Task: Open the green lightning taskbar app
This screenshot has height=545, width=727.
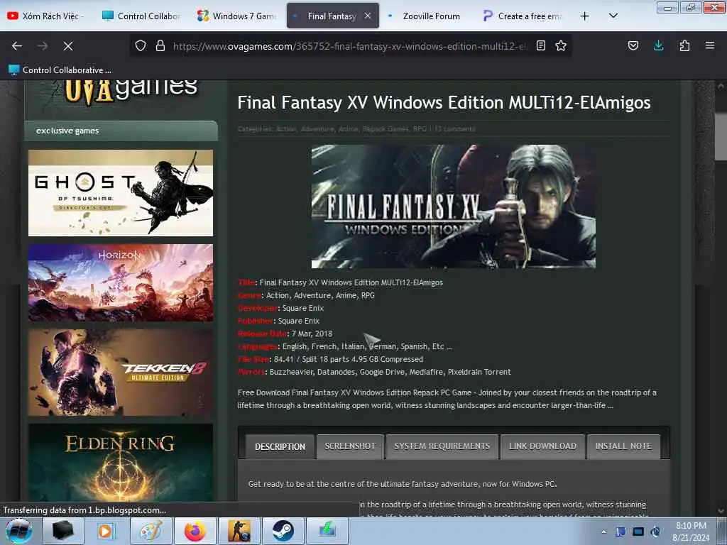Action: (x=327, y=531)
